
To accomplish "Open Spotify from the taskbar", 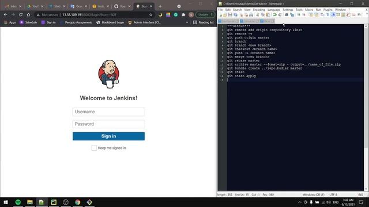I will pyautogui.click(x=18, y=202).
